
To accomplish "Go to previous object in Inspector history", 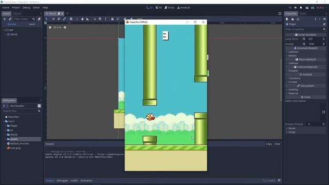I will coord(315,19).
